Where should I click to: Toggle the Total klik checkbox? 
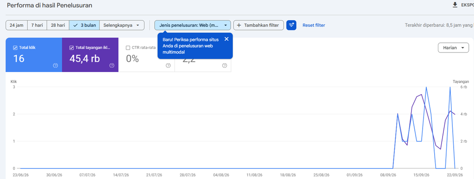coord(15,48)
